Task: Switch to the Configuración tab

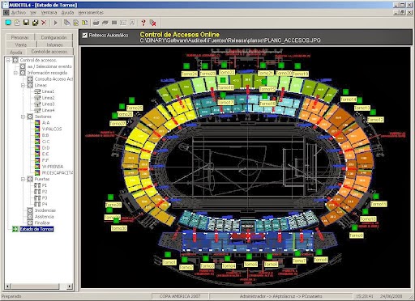Action: point(53,37)
